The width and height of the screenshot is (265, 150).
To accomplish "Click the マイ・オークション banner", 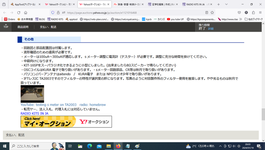I will click(66, 122).
